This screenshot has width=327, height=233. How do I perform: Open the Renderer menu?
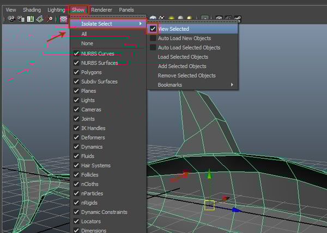click(102, 10)
